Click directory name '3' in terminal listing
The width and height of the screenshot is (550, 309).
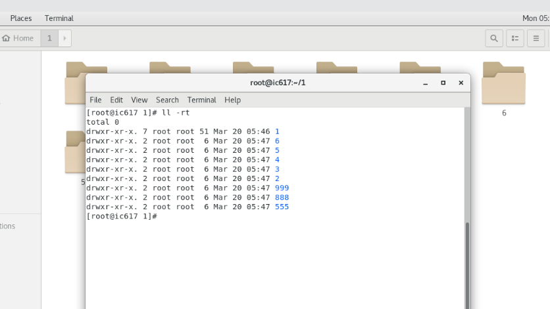pos(277,169)
